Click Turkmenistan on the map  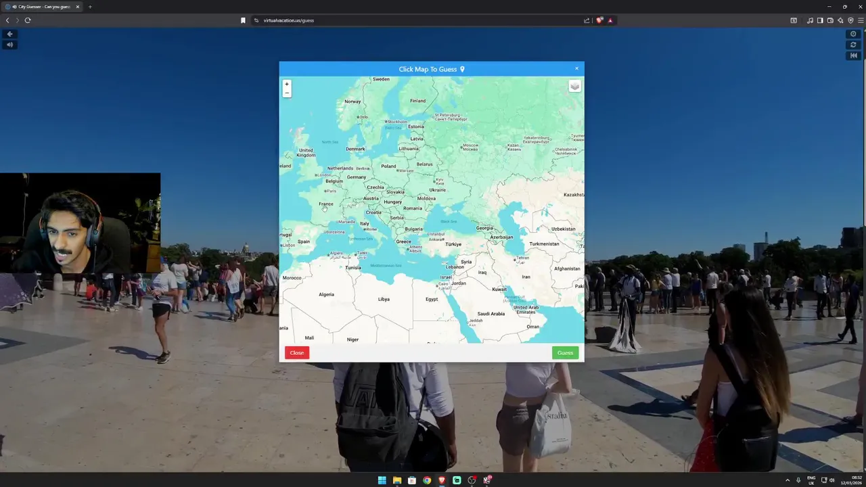pos(544,243)
